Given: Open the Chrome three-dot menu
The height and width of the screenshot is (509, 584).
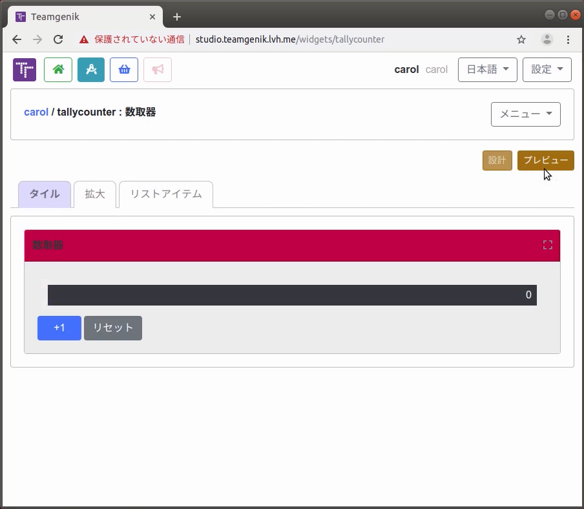Looking at the screenshot, I should point(568,39).
